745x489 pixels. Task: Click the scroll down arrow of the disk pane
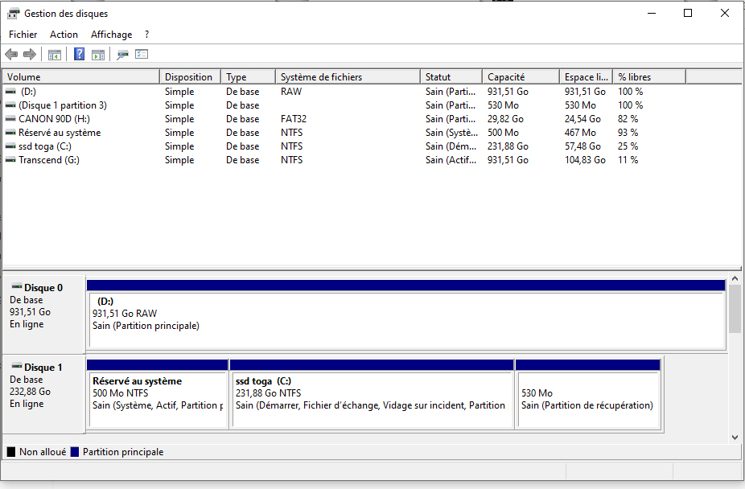coord(735,438)
